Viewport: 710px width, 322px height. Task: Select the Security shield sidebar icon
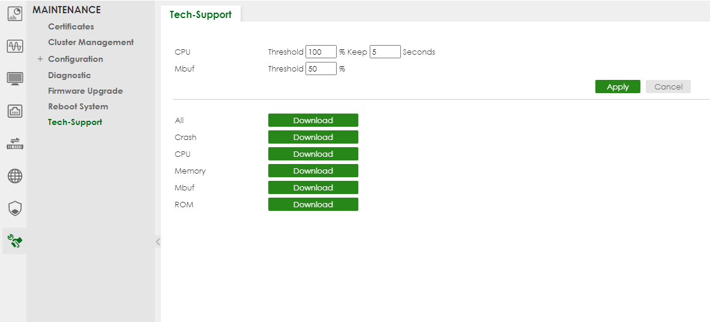(x=14, y=208)
